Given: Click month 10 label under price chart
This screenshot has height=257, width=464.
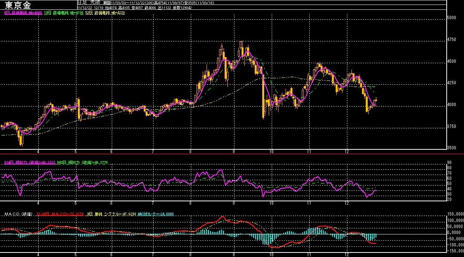Looking at the screenshot, I should tap(271, 151).
